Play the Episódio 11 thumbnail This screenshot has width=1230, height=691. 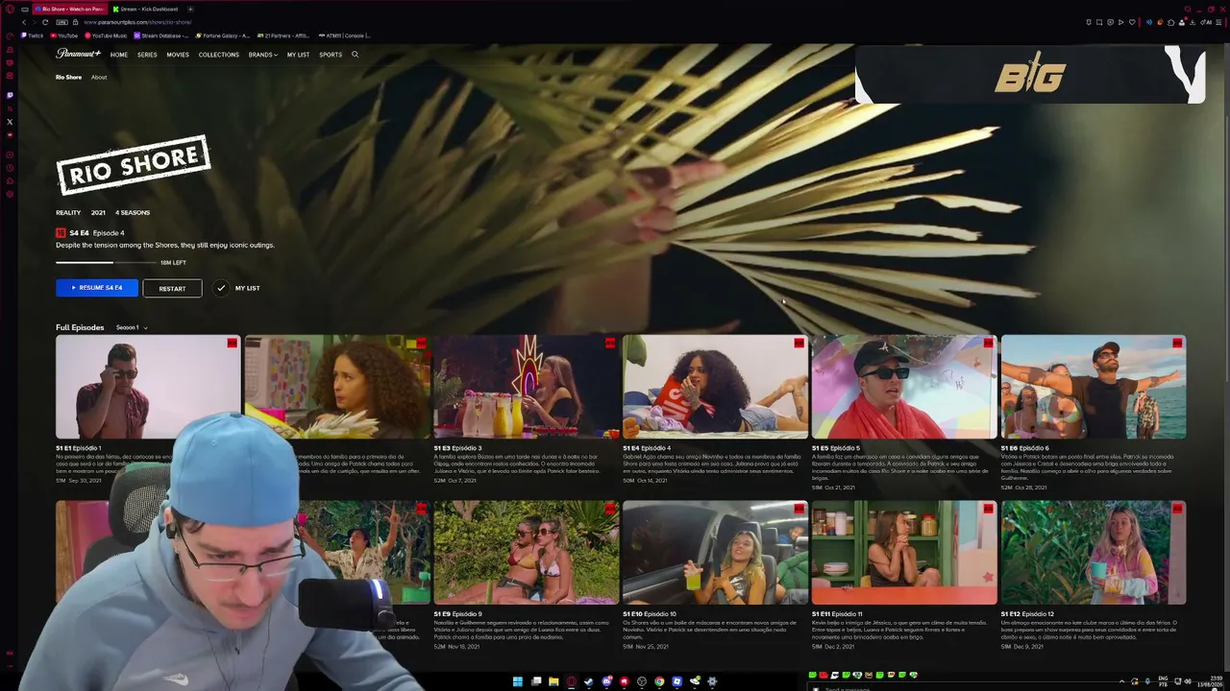(x=904, y=553)
